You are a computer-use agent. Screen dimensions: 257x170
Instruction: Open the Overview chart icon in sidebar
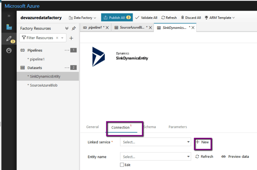click(x=9, y=27)
